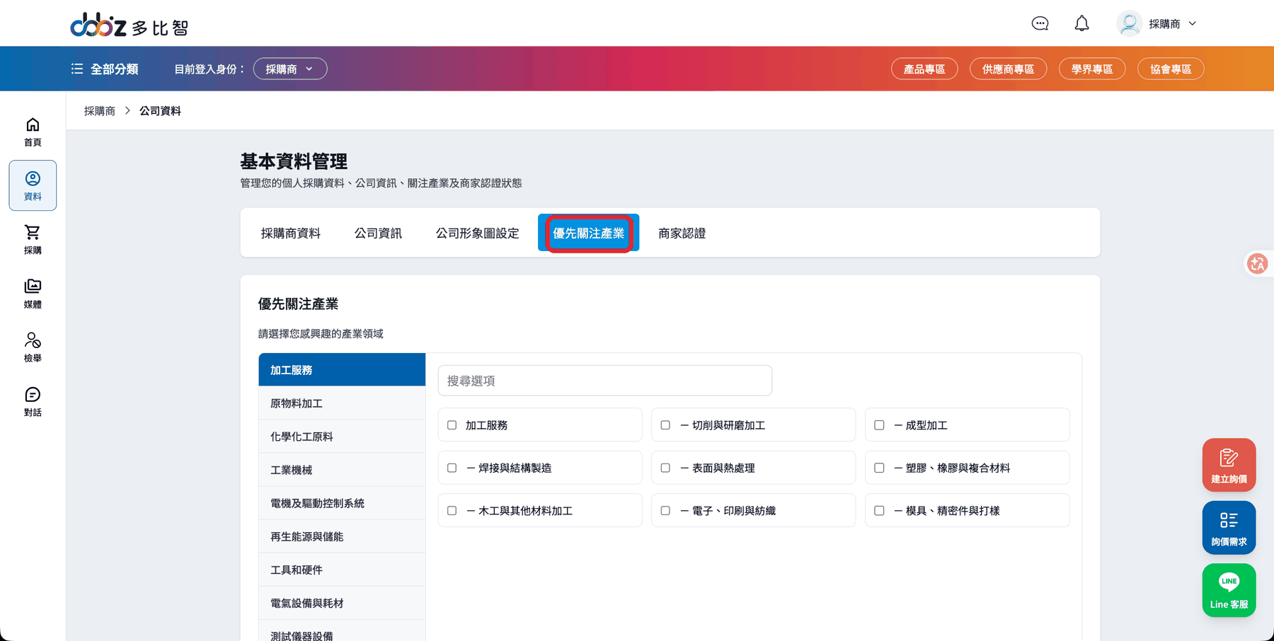Open the 採購商 identity dropdown
Screen dimensions: 1274x641
tap(290, 69)
